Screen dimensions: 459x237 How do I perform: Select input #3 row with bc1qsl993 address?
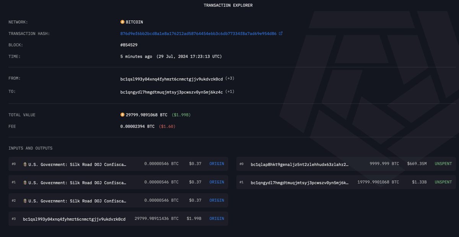point(115,218)
